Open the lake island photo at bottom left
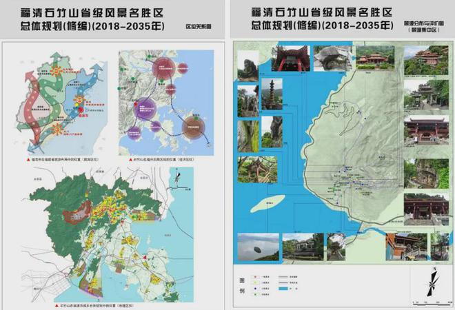This screenshot has width=455, height=310. click(253, 246)
